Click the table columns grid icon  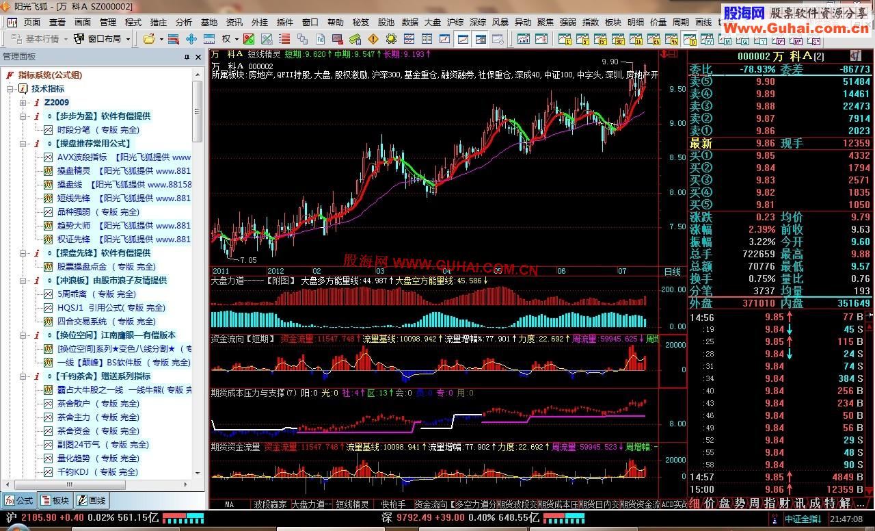[x=427, y=39]
